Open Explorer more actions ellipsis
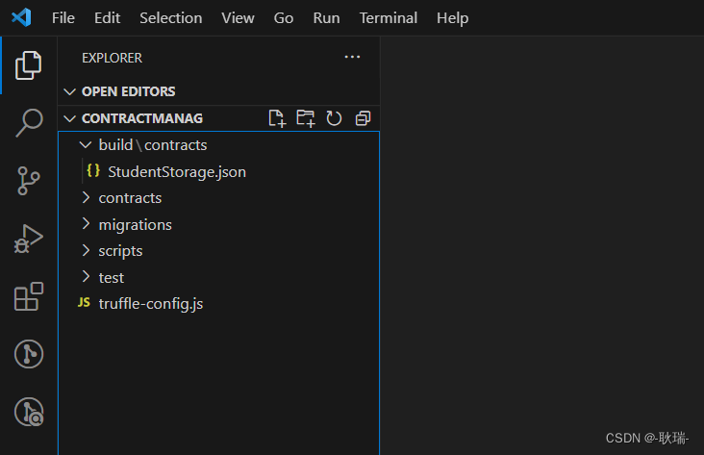 tap(352, 57)
